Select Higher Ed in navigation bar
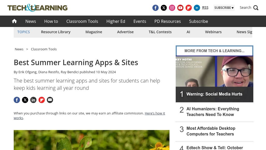Image resolution: width=266 pixels, height=150 pixels. [116, 21]
